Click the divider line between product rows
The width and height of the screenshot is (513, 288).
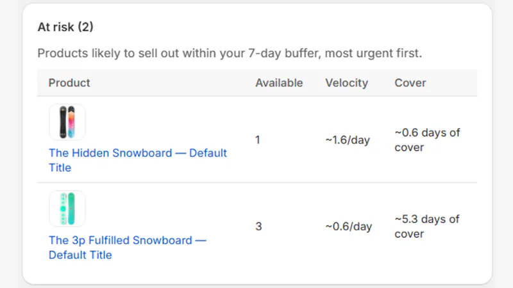[257, 182]
